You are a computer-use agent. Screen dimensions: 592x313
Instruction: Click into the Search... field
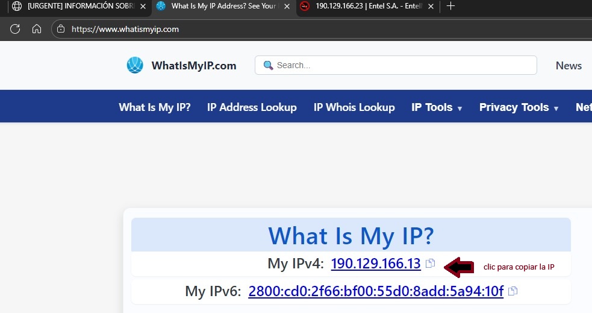click(396, 65)
